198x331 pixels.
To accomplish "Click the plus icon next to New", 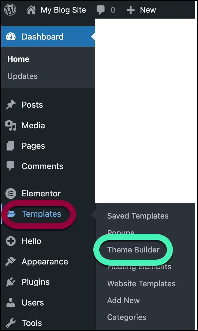I will 130,10.
